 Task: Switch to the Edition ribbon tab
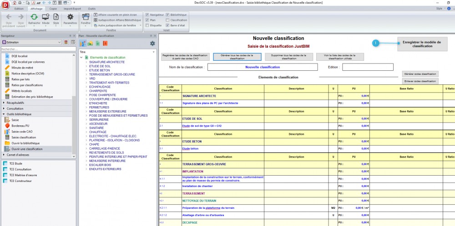click(19, 9)
